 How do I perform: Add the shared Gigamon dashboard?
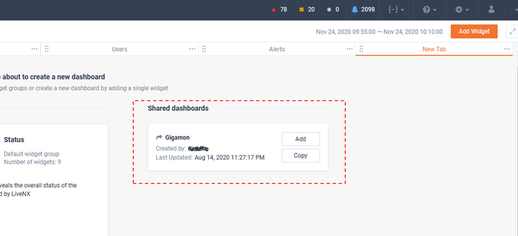tap(301, 139)
